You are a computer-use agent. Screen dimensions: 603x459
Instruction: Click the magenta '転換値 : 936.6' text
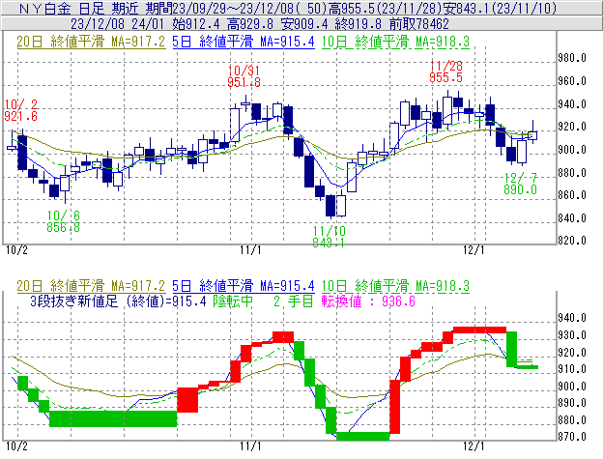(368, 301)
